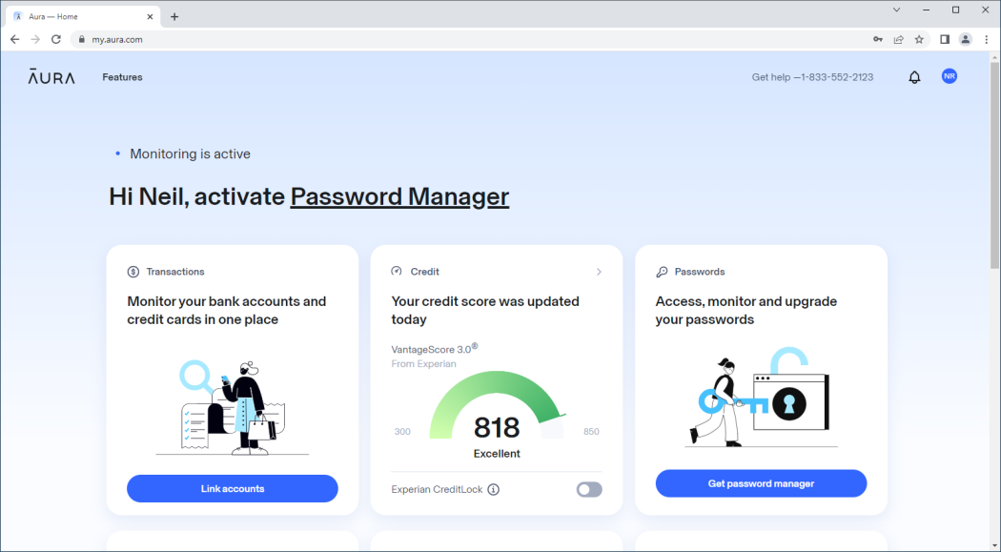
Task: Click the Passwords illustration
Action: (761, 397)
